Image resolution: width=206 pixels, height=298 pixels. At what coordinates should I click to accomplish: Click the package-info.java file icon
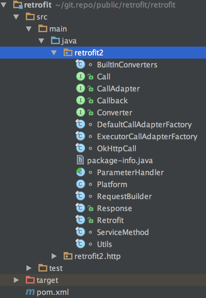(x=81, y=160)
